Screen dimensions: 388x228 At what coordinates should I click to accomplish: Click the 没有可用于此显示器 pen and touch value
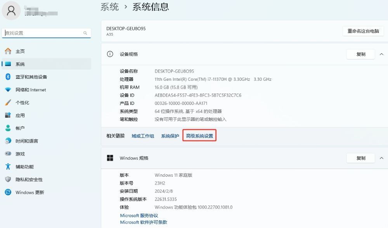(x=191, y=119)
